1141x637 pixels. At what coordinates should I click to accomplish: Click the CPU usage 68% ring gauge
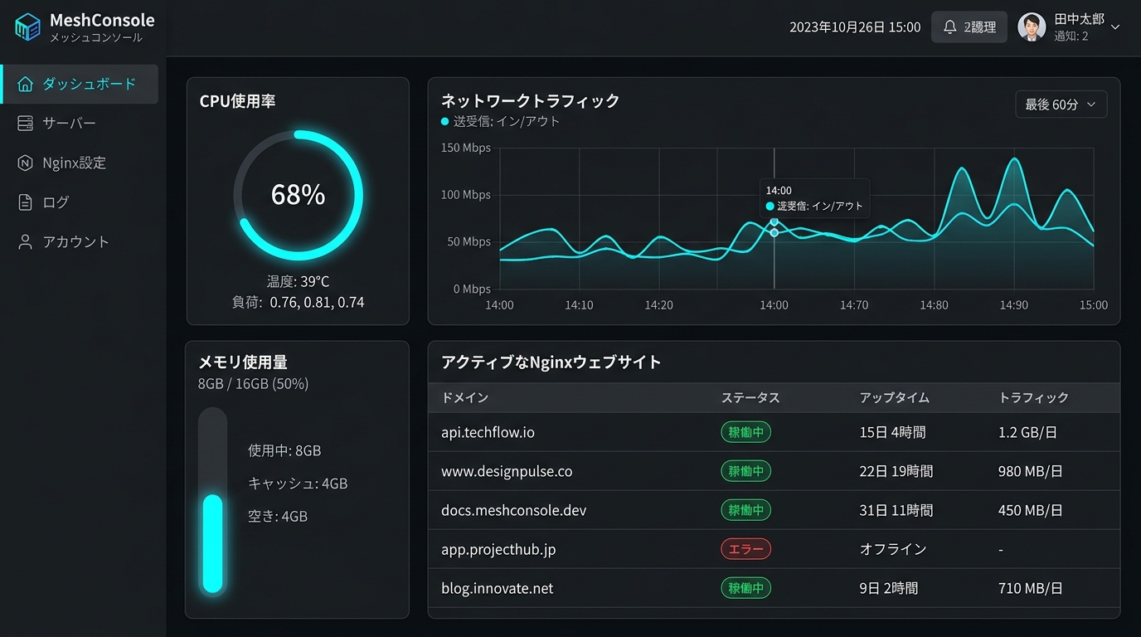[x=298, y=195]
